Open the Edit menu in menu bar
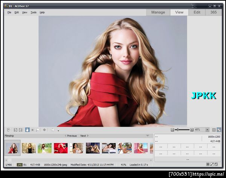The width and height of the screenshot is (226, 178). (17, 12)
